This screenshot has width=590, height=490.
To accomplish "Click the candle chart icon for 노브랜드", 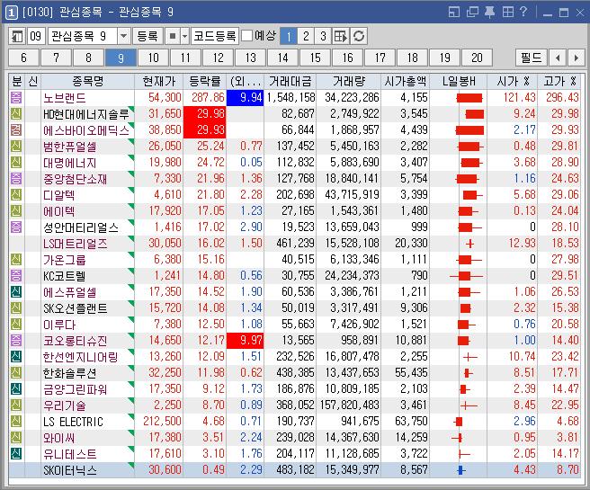I will coord(469,98).
